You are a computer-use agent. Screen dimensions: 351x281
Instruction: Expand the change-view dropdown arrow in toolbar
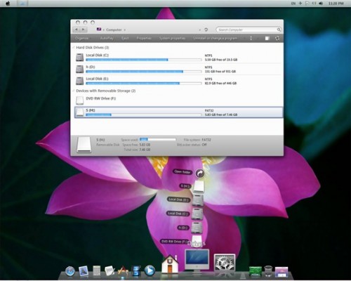[258, 38]
